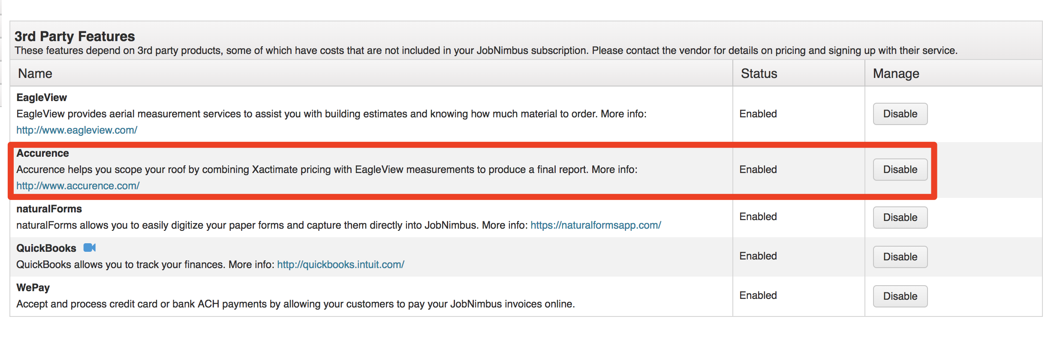Disable the EagleView feature
The height and width of the screenshot is (340, 1048).
pos(900,114)
